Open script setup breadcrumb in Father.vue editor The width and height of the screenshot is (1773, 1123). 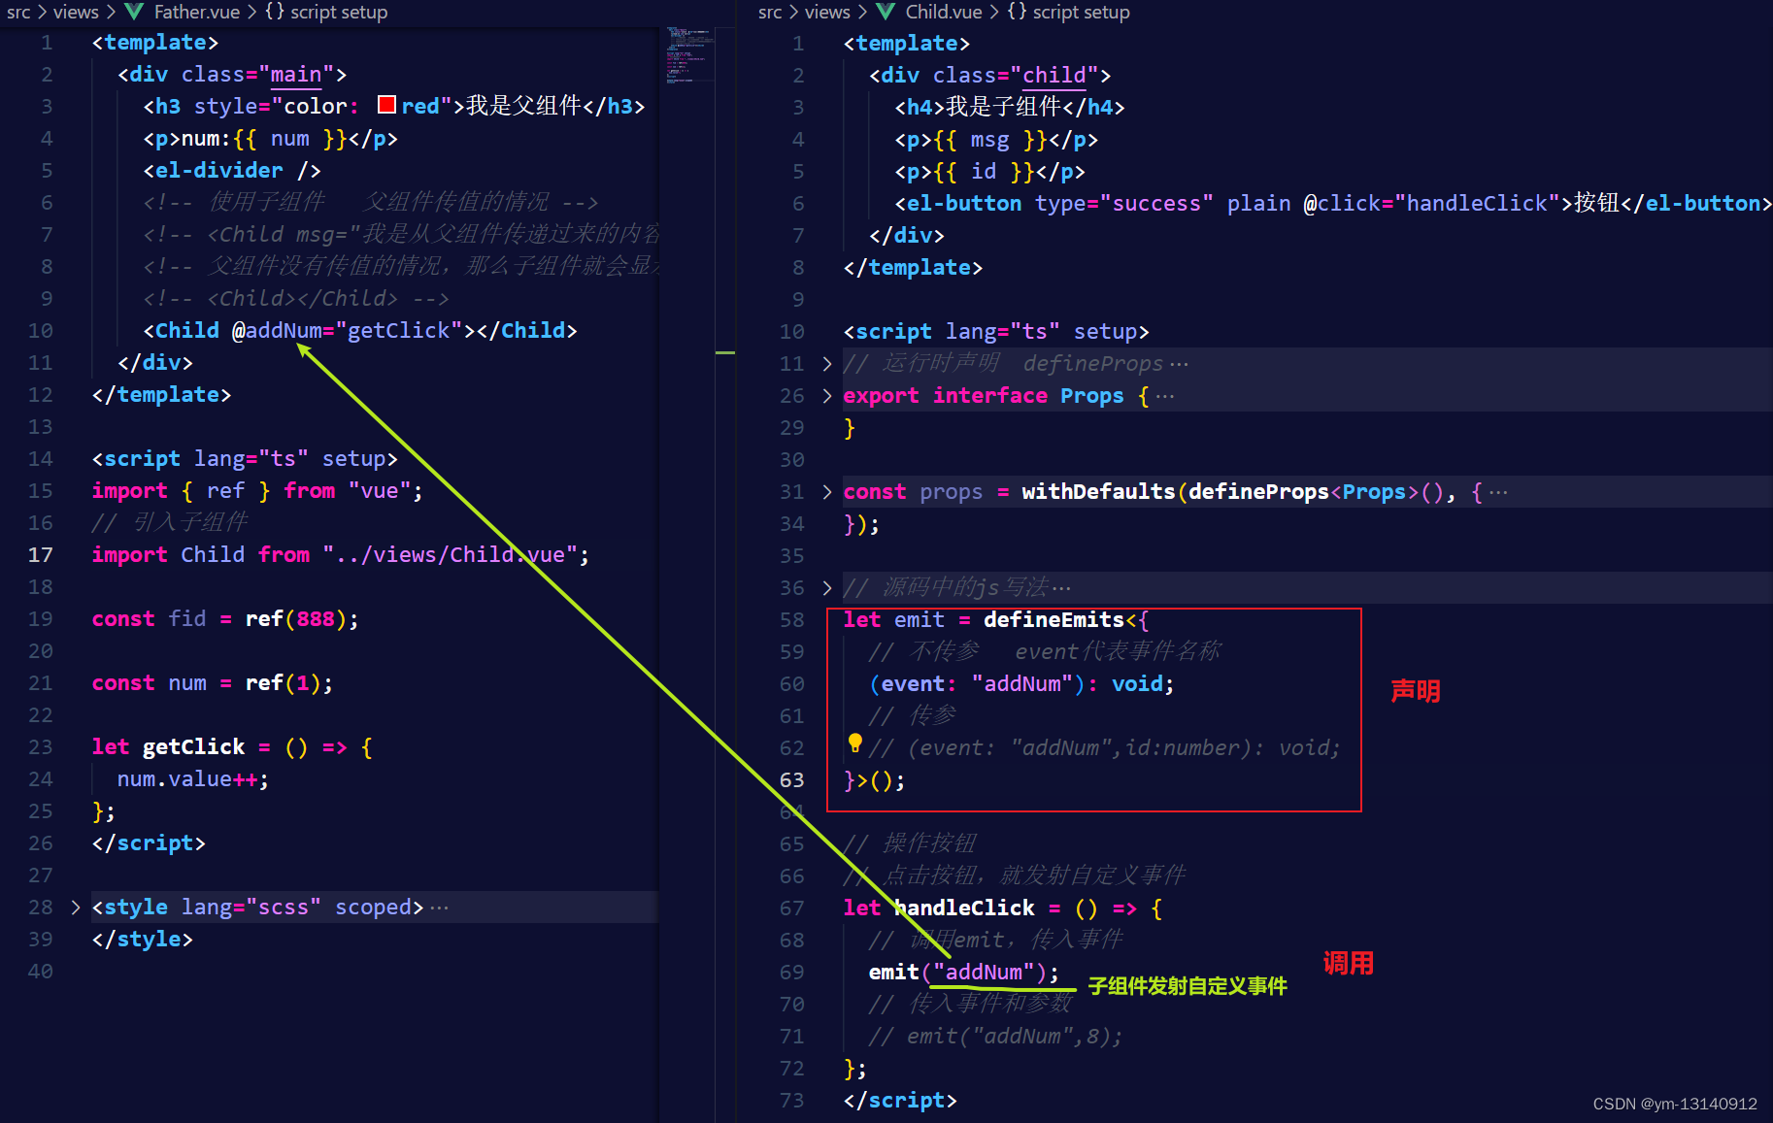339,12
